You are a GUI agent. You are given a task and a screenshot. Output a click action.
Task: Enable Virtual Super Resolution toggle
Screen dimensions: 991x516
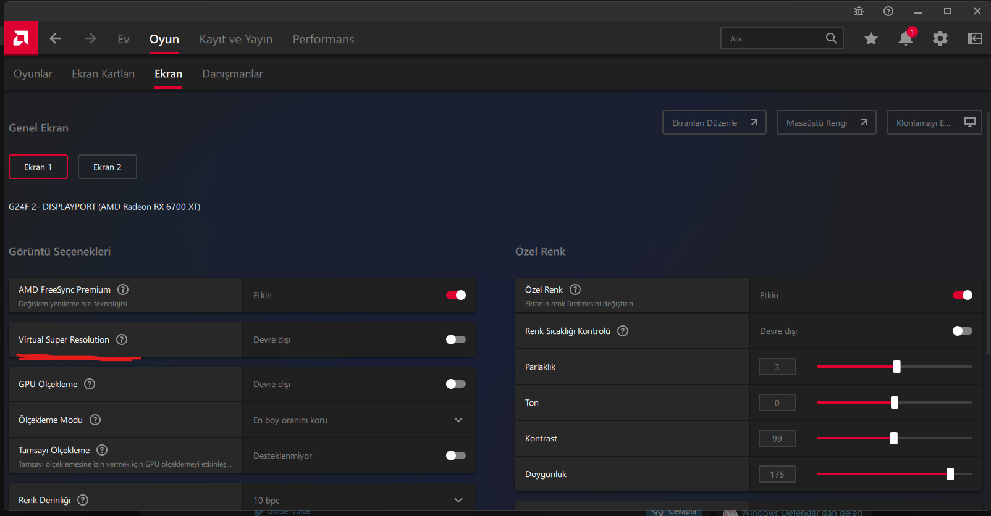click(456, 339)
